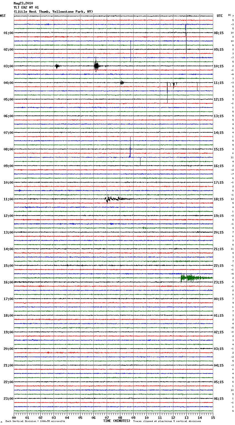Click minute tick label 13 on time axis
Image resolution: width=235 pixels, height=425 pixels.
(x=186, y=418)
